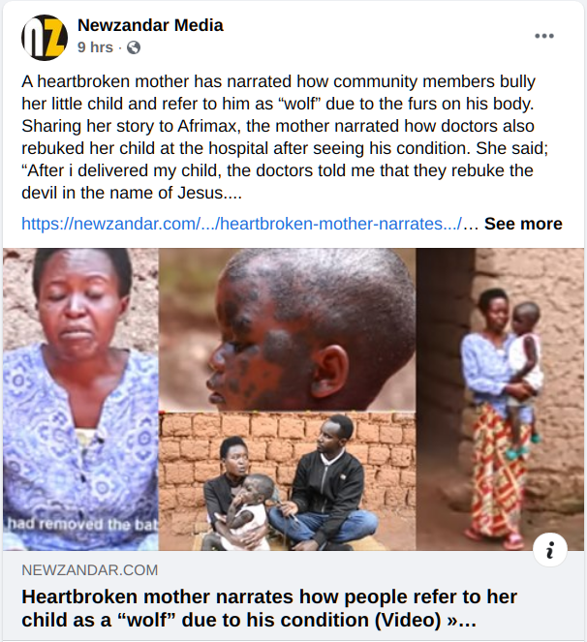Open the photo of the interview by the brick wall
The height and width of the screenshot is (642, 587).
pyautogui.click(x=287, y=481)
